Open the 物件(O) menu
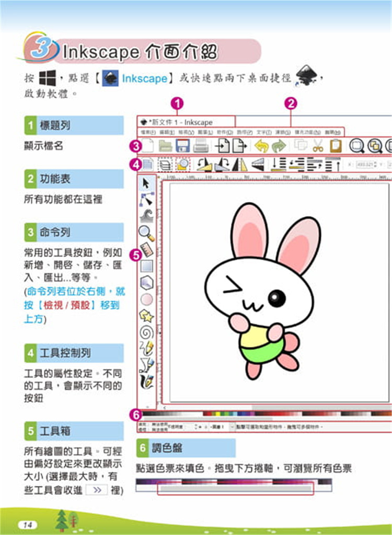The width and height of the screenshot is (392, 535). (225, 132)
